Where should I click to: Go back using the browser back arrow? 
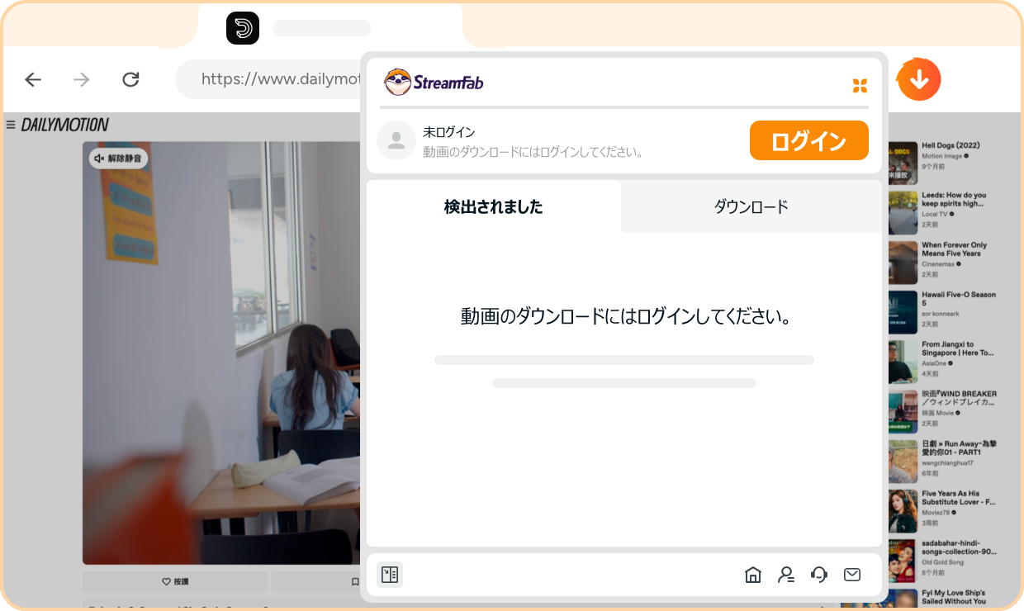[x=32, y=79]
